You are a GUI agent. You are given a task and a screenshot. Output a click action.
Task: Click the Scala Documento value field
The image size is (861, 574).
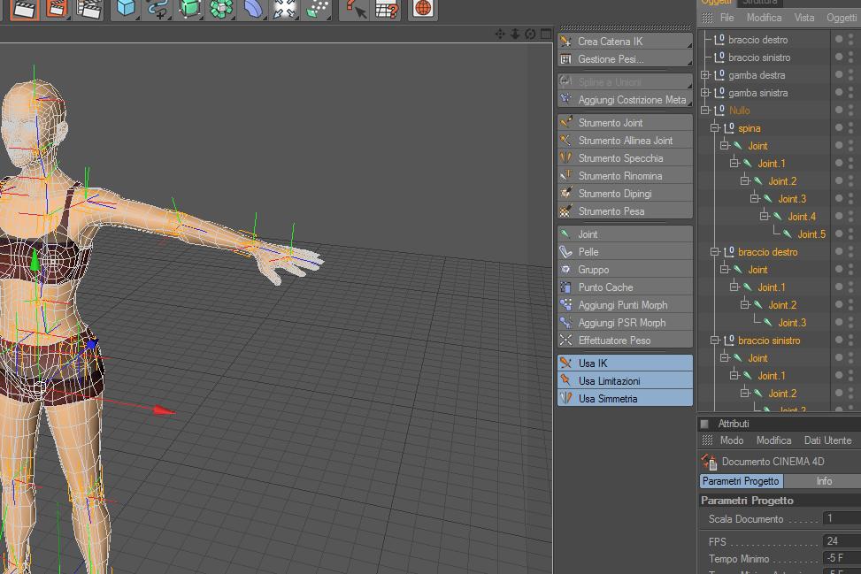coord(842,518)
